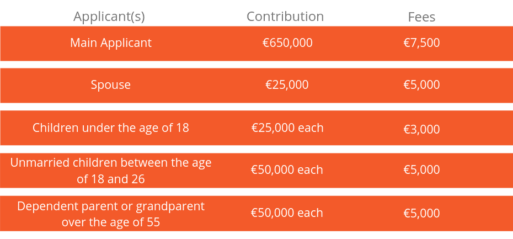Image resolution: width=513 pixels, height=239 pixels.
Task: Select Dependent parent or grandparent label
Action: tap(110, 214)
